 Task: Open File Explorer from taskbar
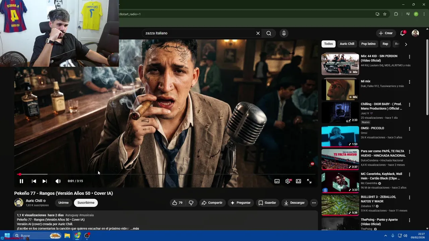point(67,236)
